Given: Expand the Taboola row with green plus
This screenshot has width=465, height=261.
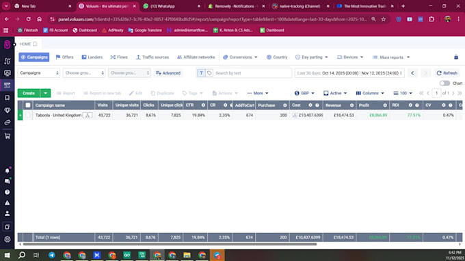Looking at the screenshot, I should pos(20,115).
